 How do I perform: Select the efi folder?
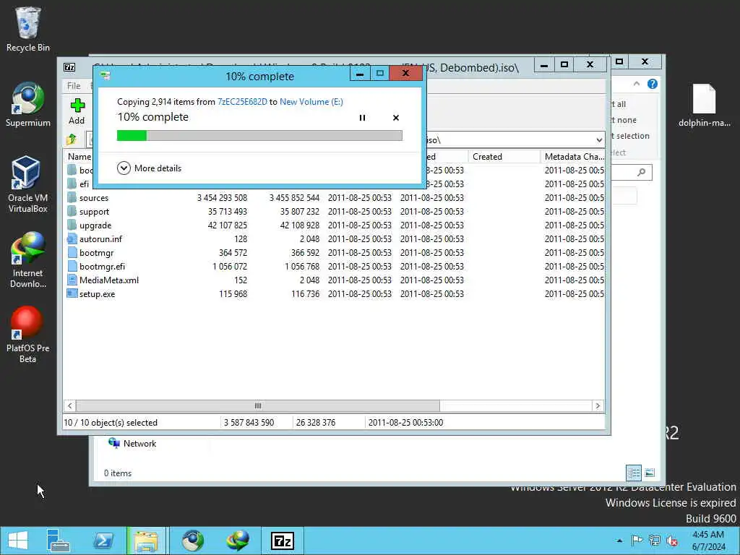click(x=84, y=184)
